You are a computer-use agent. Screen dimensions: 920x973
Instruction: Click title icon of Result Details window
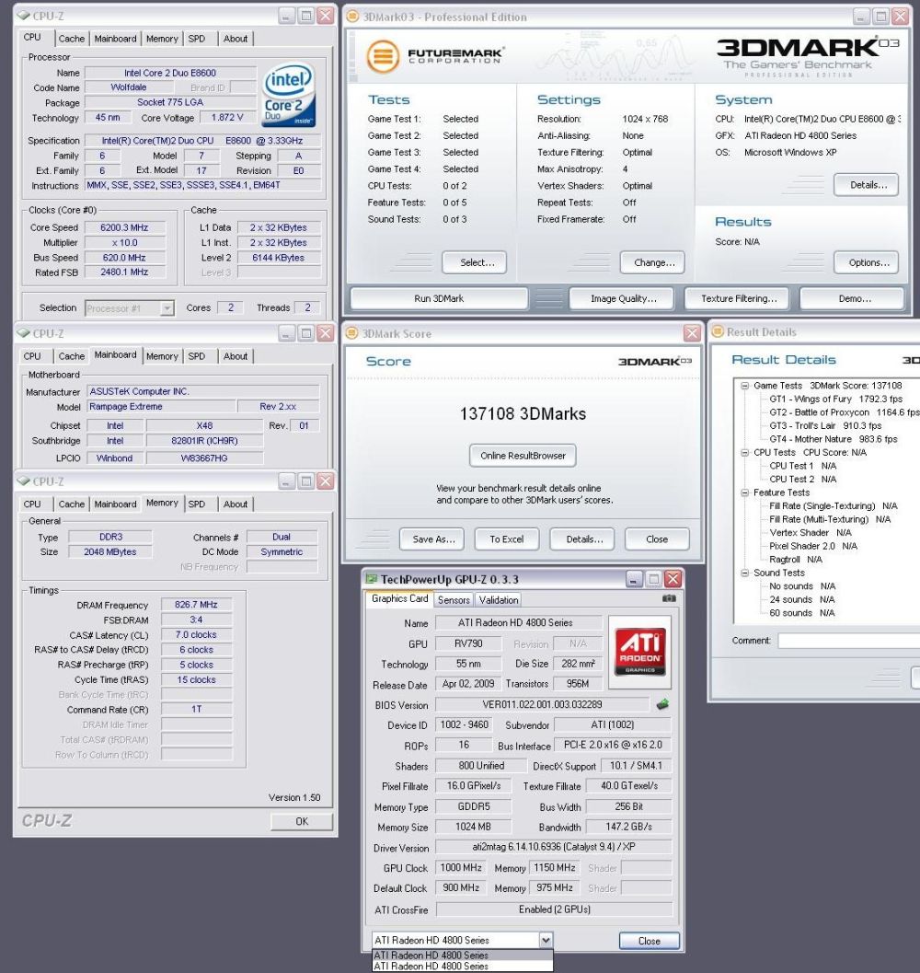pos(718,331)
